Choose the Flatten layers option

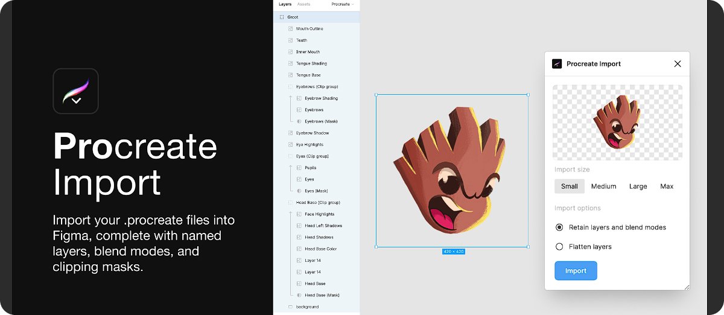tap(583, 247)
